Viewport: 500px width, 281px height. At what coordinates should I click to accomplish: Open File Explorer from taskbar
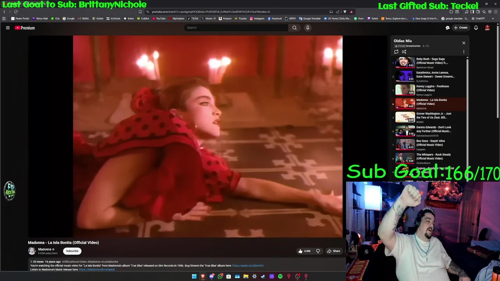pyautogui.click(x=246, y=276)
